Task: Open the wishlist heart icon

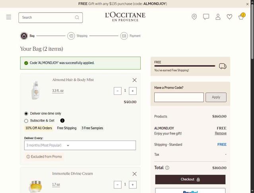Action: pos(229,17)
